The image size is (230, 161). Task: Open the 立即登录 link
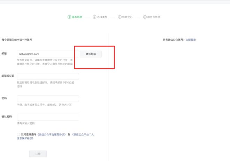[191, 40]
